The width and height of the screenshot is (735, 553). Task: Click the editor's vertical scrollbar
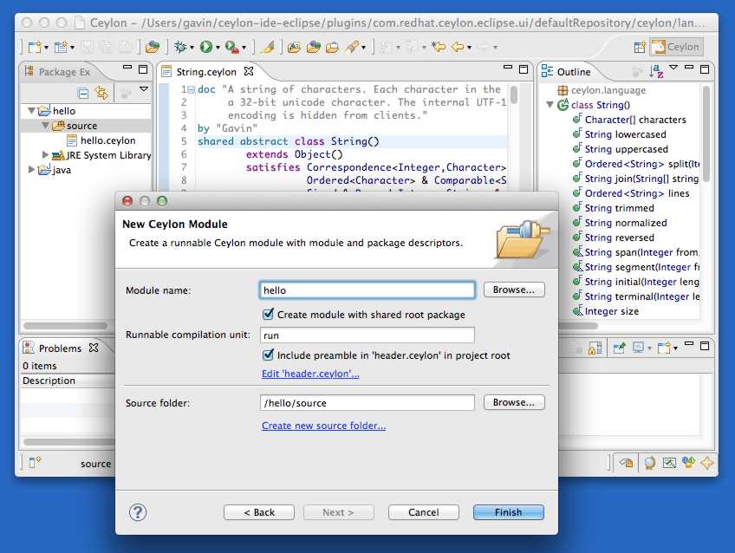click(x=514, y=94)
